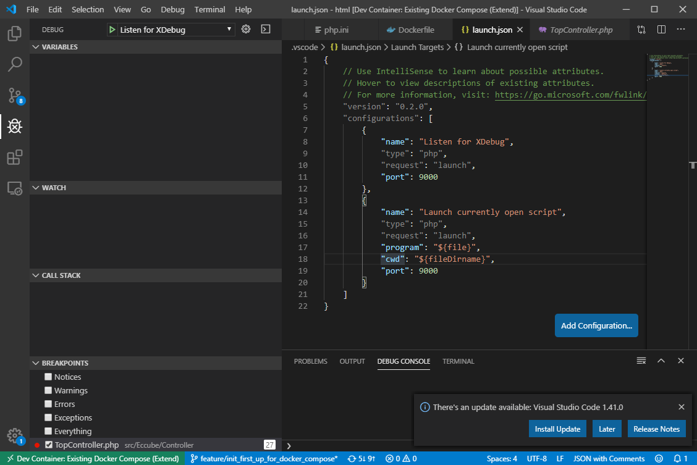Click the feedback smiley in status bar
The width and height of the screenshot is (697, 465).
click(x=659, y=458)
